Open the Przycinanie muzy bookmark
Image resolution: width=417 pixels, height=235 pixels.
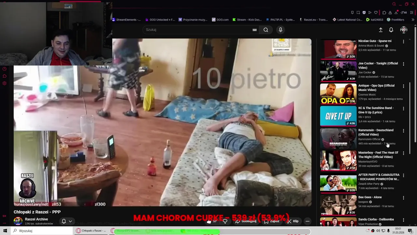coord(193,20)
